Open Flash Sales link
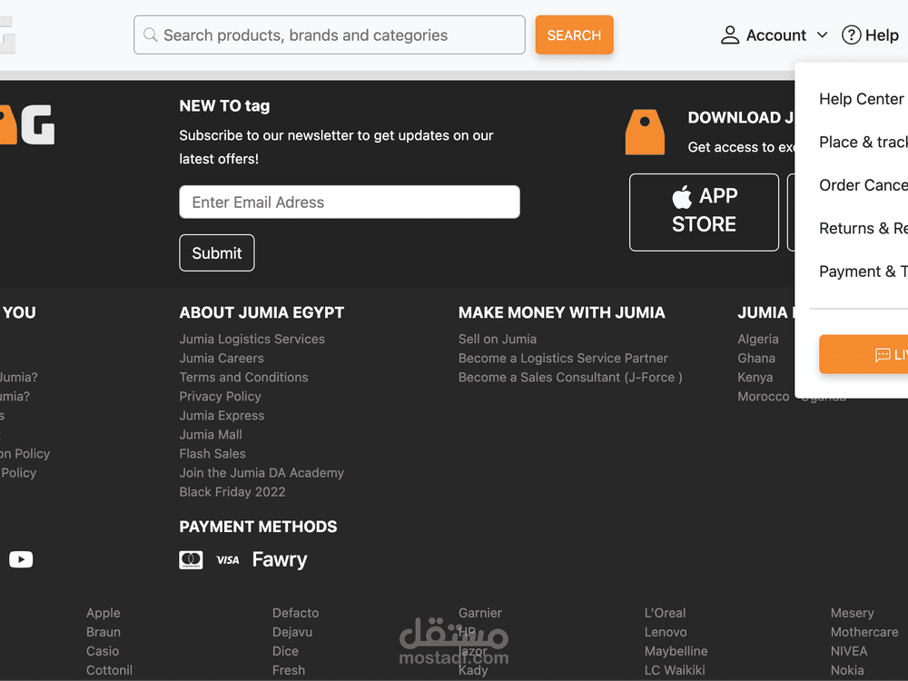This screenshot has height=681, width=908. coord(212,453)
